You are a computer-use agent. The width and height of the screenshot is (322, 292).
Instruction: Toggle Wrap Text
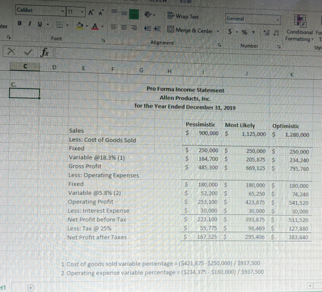183,16
